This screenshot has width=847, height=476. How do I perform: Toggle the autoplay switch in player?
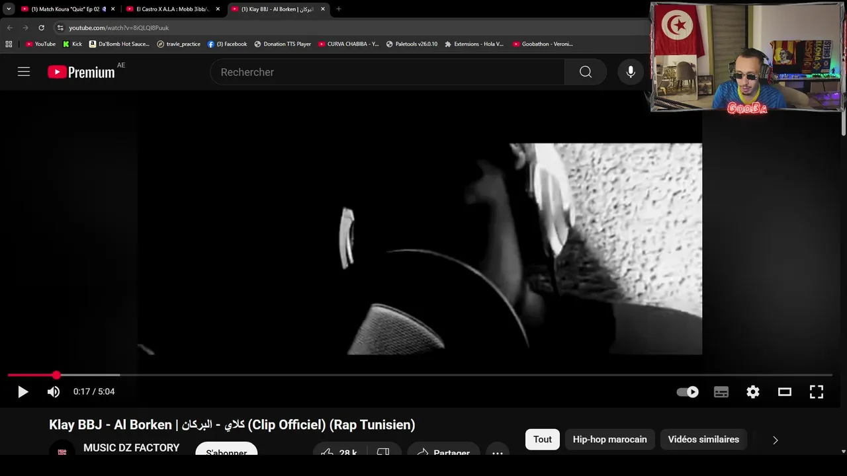coord(688,392)
